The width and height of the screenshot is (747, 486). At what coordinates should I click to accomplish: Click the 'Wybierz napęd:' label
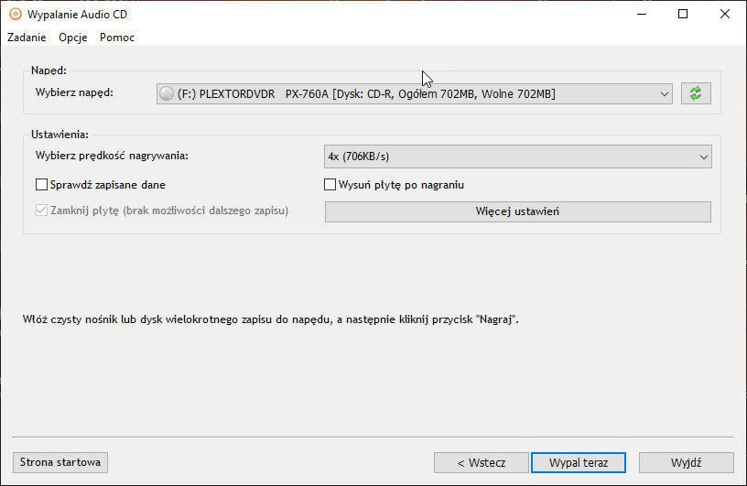(x=74, y=92)
